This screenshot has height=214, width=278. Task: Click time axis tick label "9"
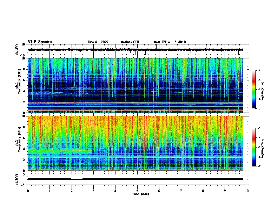click(x=225, y=191)
